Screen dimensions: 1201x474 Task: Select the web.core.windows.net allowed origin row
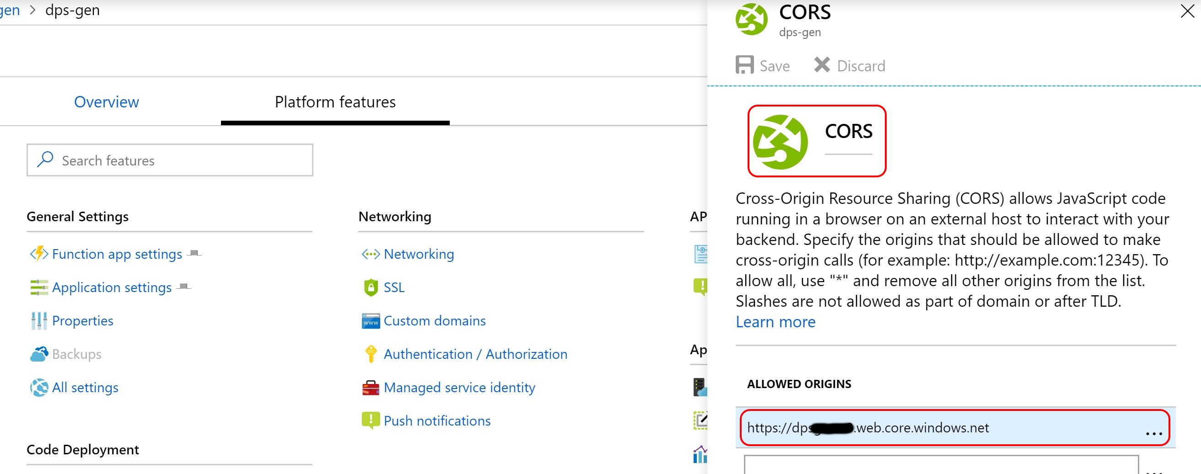click(x=955, y=428)
